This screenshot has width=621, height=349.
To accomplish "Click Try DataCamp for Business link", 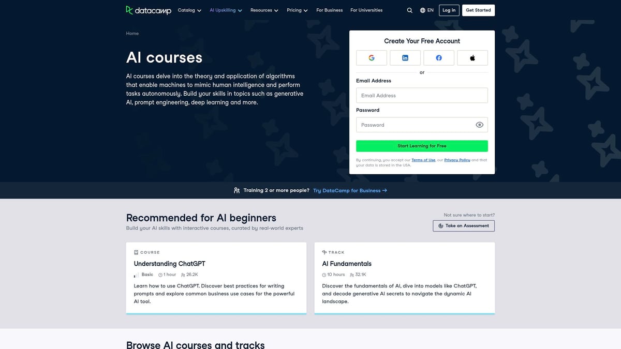I will tap(350, 190).
